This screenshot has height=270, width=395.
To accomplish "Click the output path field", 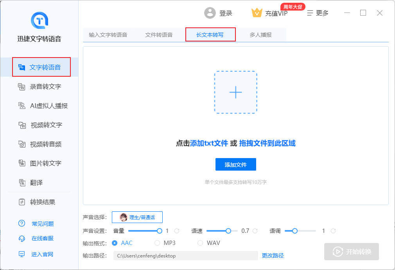I will point(185,256).
